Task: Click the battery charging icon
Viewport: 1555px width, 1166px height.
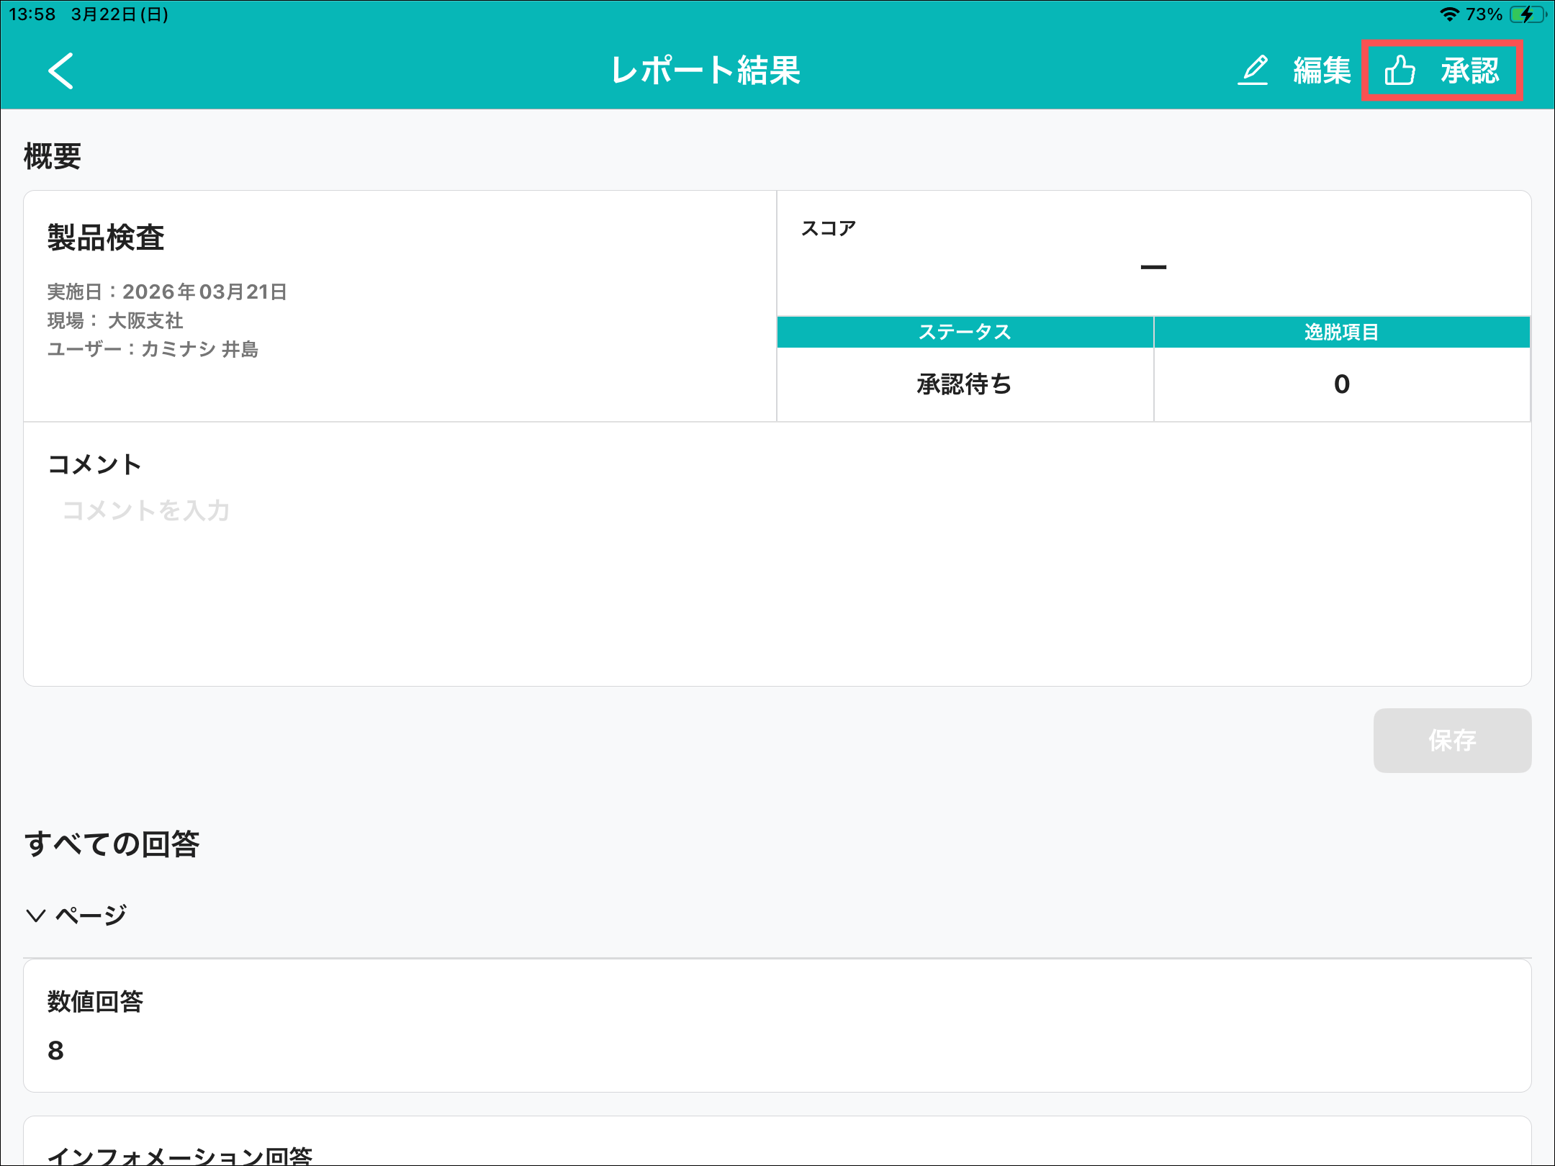Action: click(x=1526, y=14)
